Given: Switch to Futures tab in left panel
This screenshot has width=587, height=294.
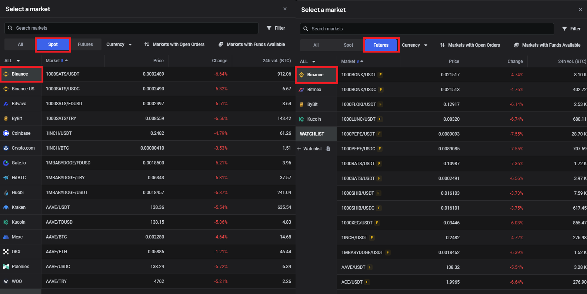Looking at the screenshot, I should (86, 44).
